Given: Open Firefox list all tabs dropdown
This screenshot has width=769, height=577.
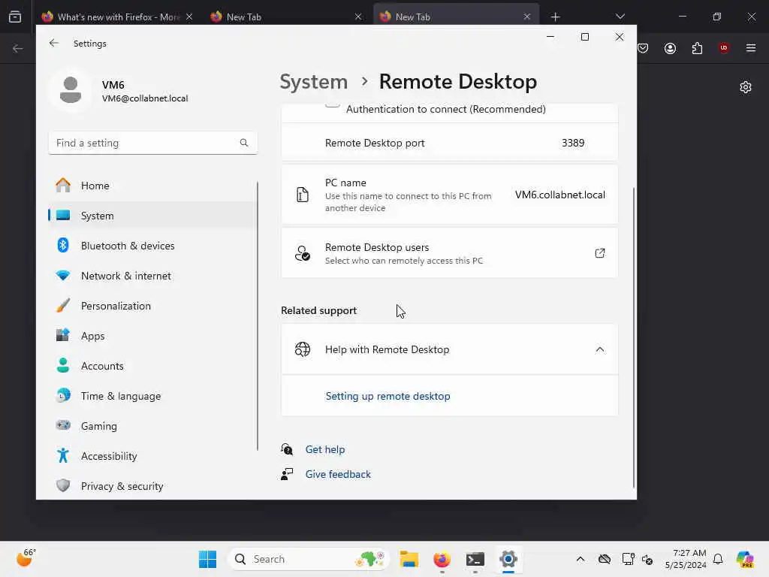Looking at the screenshot, I should pos(620,17).
